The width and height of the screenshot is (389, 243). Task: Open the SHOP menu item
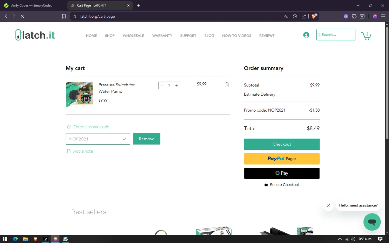pyautogui.click(x=110, y=36)
